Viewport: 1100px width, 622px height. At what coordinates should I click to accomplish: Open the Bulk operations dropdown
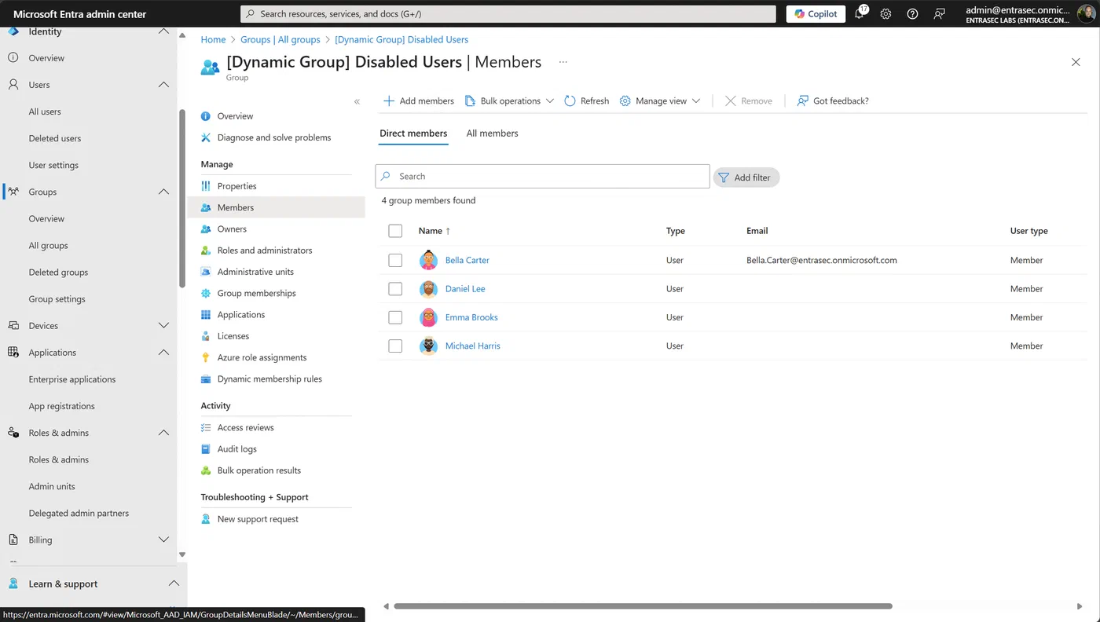(x=509, y=101)
